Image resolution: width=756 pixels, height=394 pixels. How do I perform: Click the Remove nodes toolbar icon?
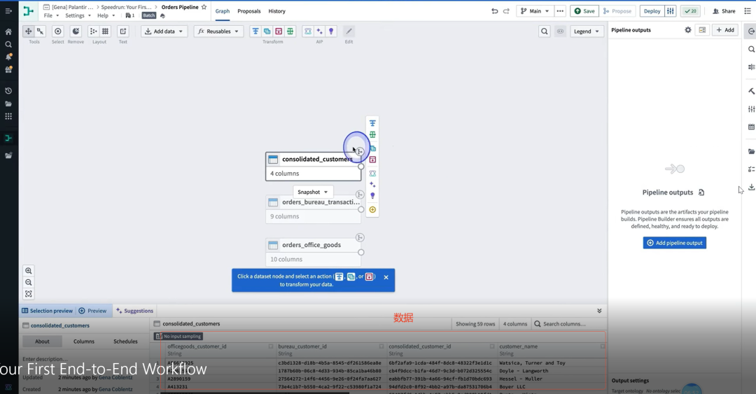coord(76,31)
